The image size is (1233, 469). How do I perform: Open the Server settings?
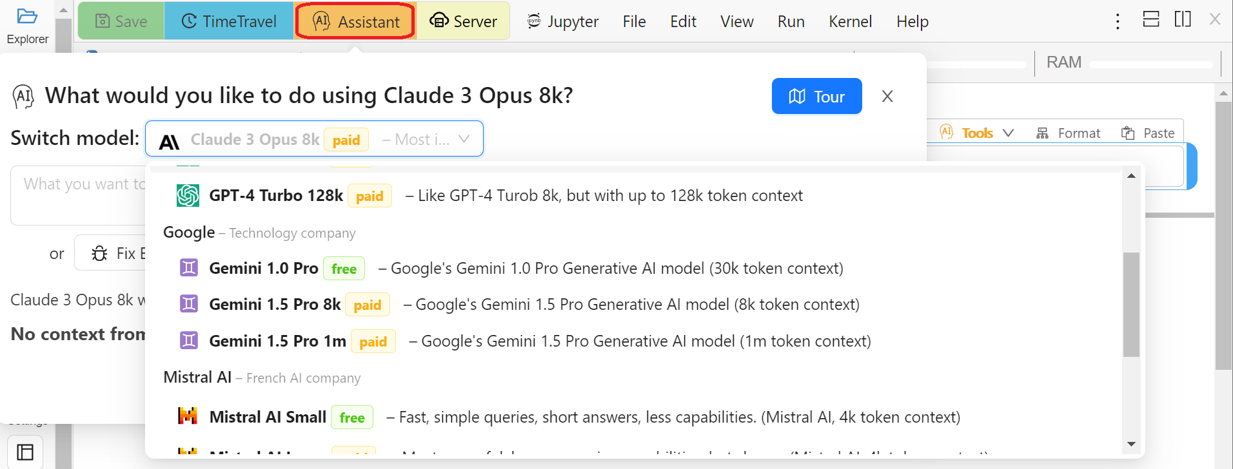(x=463, y=21)
